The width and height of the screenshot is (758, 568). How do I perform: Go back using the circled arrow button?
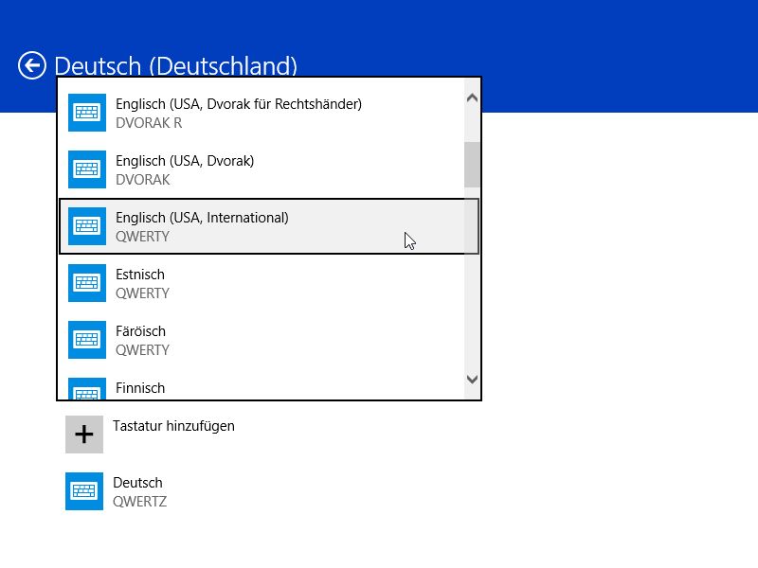point(32,65)
